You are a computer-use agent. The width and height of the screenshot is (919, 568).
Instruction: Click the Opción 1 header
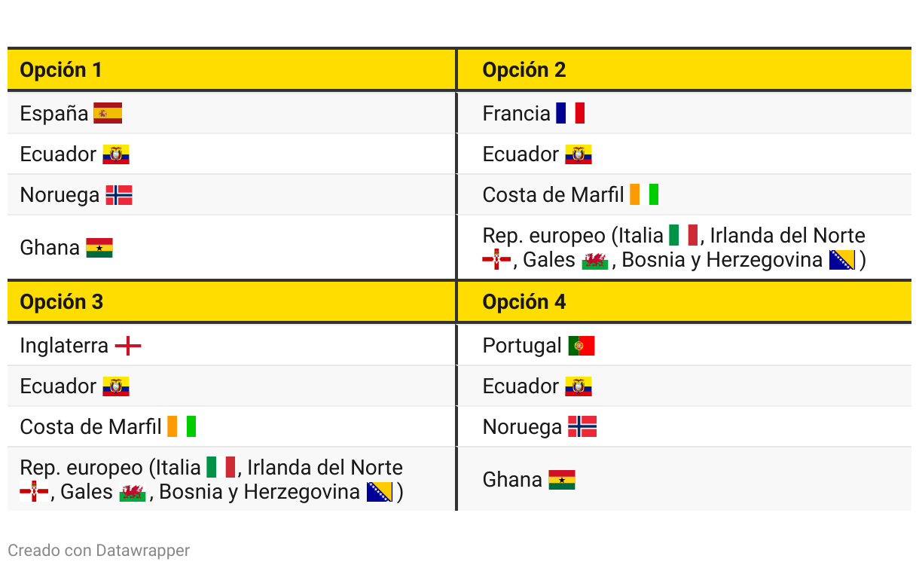pos(61,70)
